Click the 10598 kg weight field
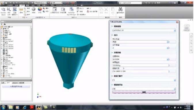This screenshot has height=110, width=194. 140,65
